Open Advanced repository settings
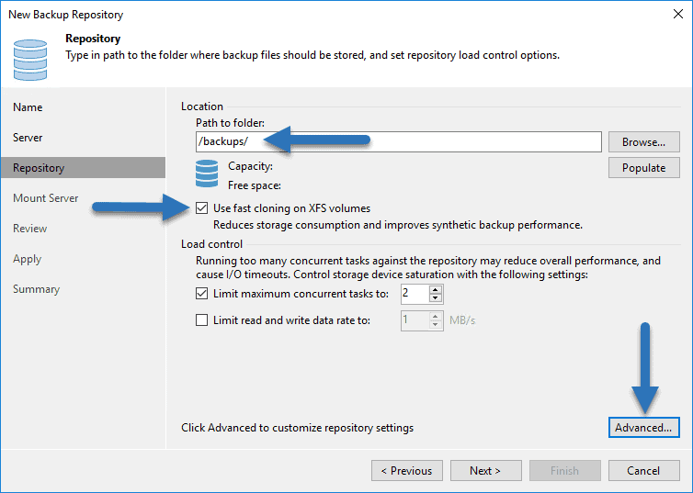Image resolution: width=693 pixels, height=493 pixels. [643, 428]
